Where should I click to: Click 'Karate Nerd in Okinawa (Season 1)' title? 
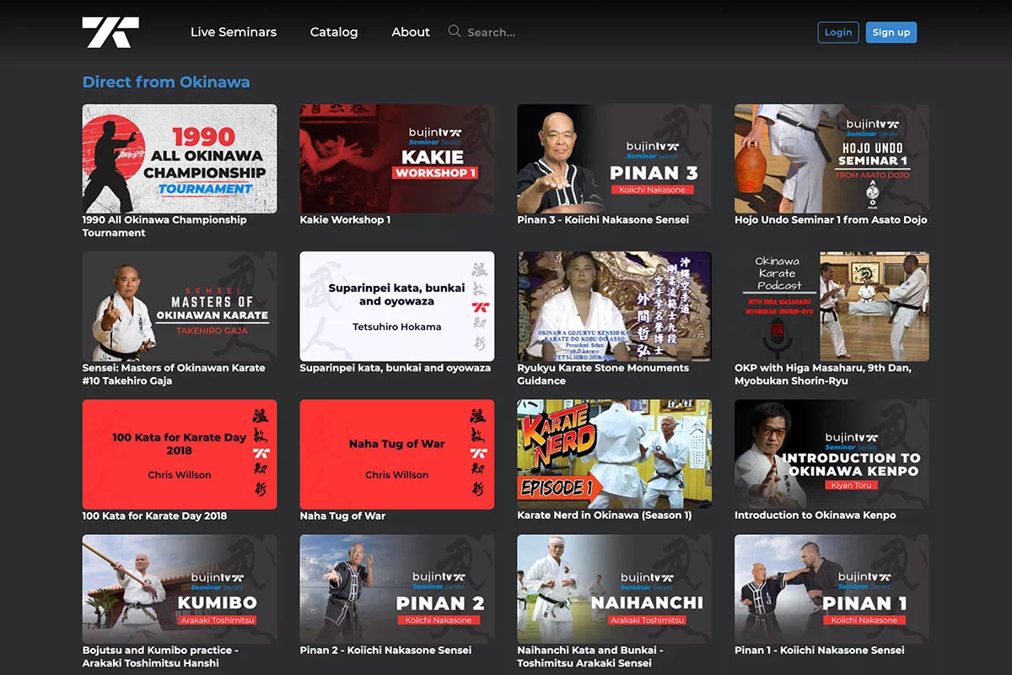(605, 516)
